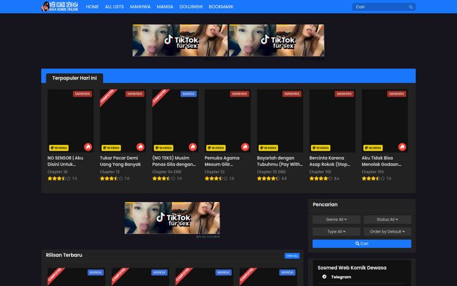
Task: Click the Chapter 103 link
Action: pos(373,172)
